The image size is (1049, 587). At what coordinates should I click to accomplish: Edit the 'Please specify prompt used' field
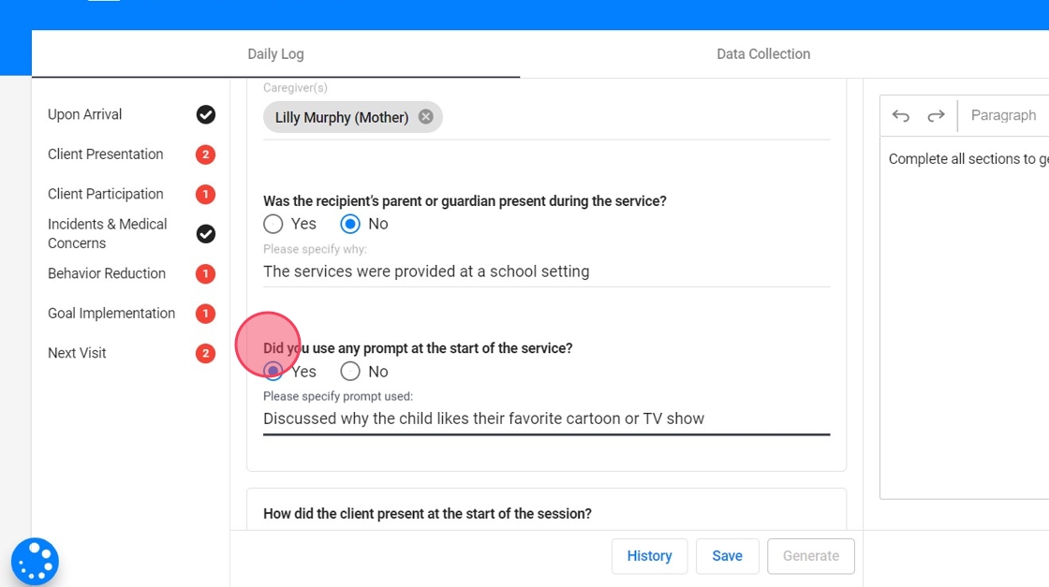[546, 418]
